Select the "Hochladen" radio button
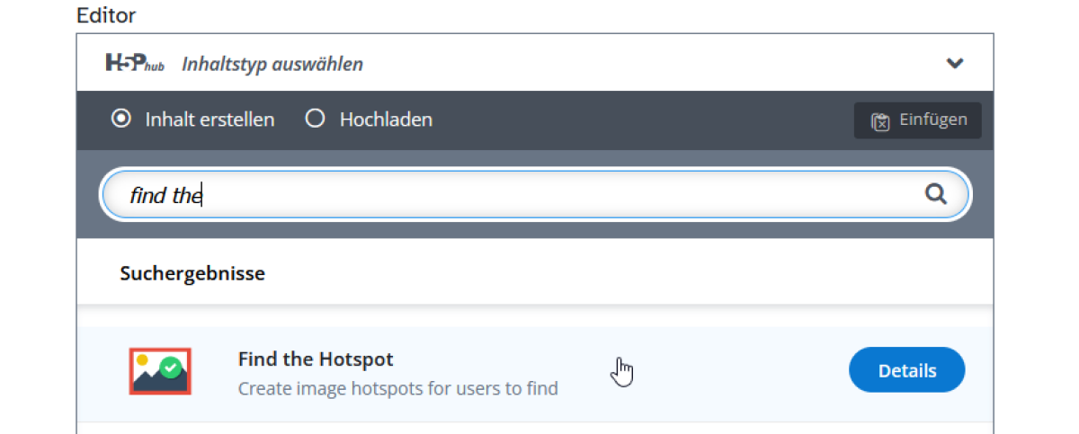The height and width of the screenshot is (434, 1079). 315,119
